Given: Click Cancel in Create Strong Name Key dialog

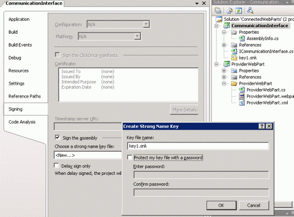Looking at the screenshot, I should [254, 205].
